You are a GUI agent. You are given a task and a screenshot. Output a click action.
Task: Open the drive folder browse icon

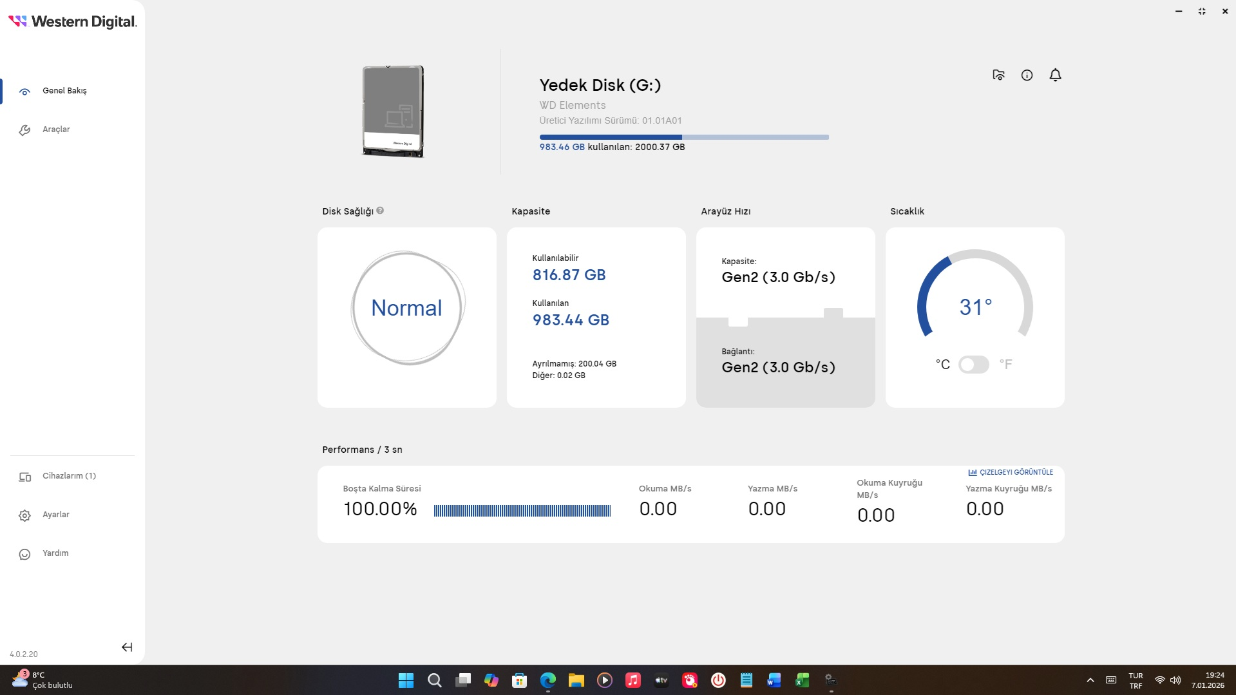tap(998, 75)
